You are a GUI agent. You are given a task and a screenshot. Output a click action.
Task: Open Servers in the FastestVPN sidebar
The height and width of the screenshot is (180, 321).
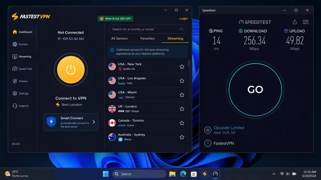pos(20,44)
